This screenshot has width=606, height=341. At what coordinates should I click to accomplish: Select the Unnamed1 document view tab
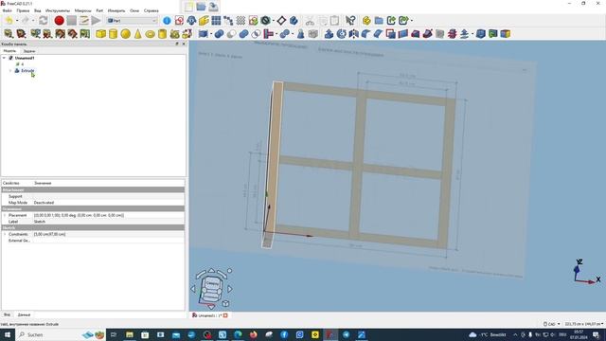[210, 315]
